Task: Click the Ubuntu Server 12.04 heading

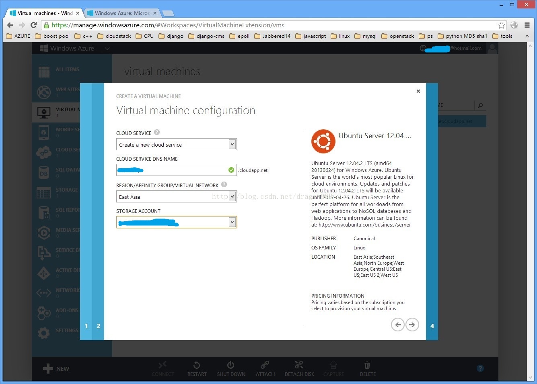Action: pyautogui.click(x=374, y=136)
